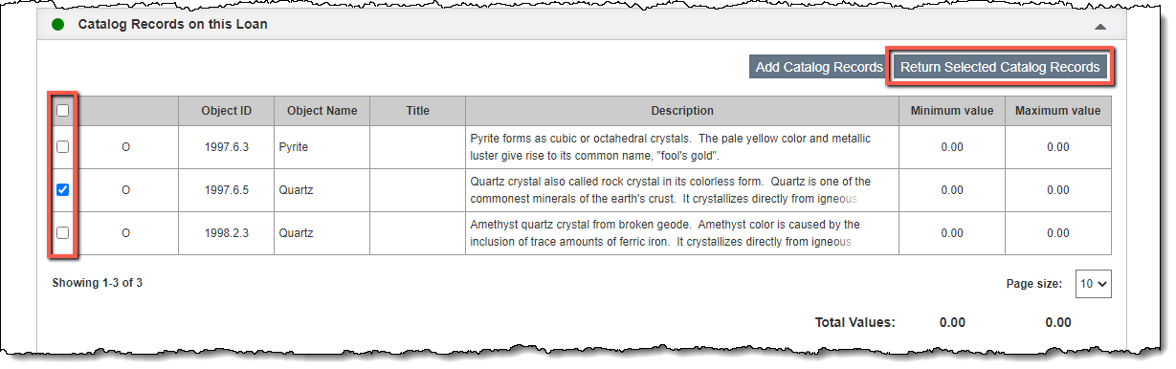Click the Maximum value column header

click(x=1057, y=111)
